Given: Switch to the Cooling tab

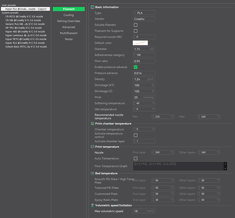Looking at the screenshot, I should pos(69,15).
